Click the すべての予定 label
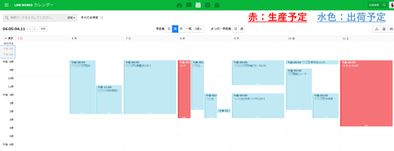The image size is (394, 151). coord(89,18)
